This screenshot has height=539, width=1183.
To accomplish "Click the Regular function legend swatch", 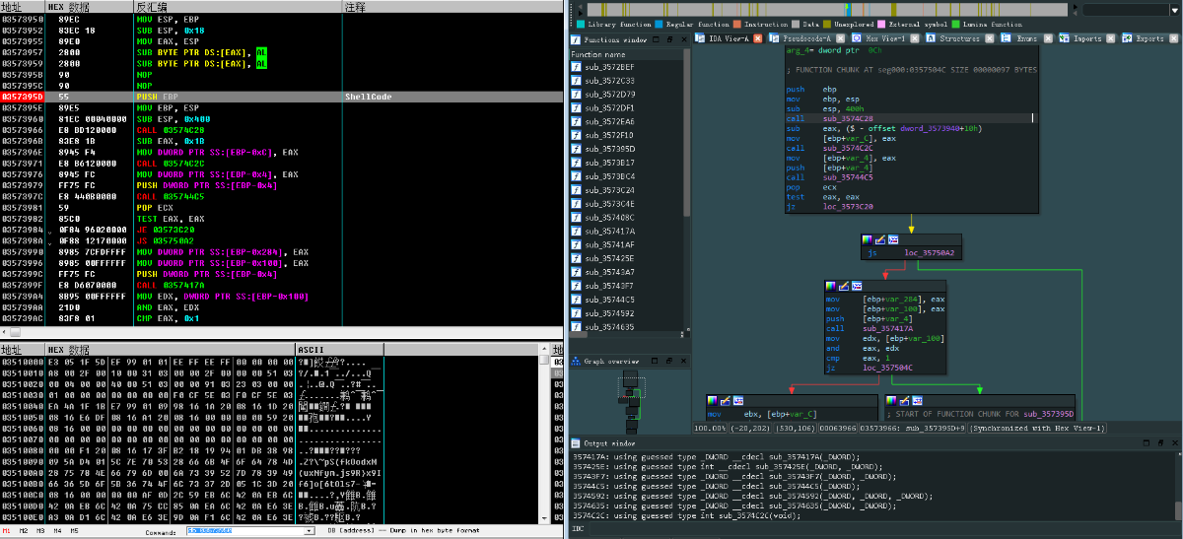I will pos(660,23).
